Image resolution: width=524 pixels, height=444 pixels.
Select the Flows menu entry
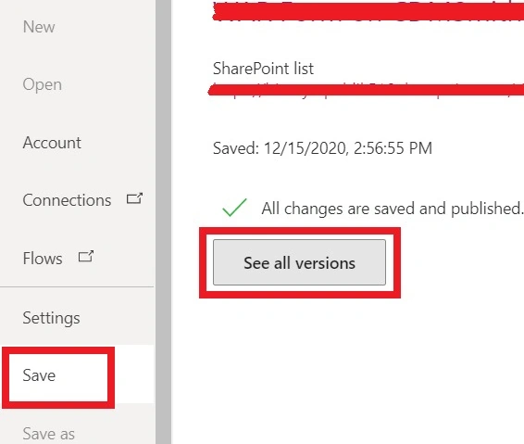pyautogui.click(x=43, y=259)
